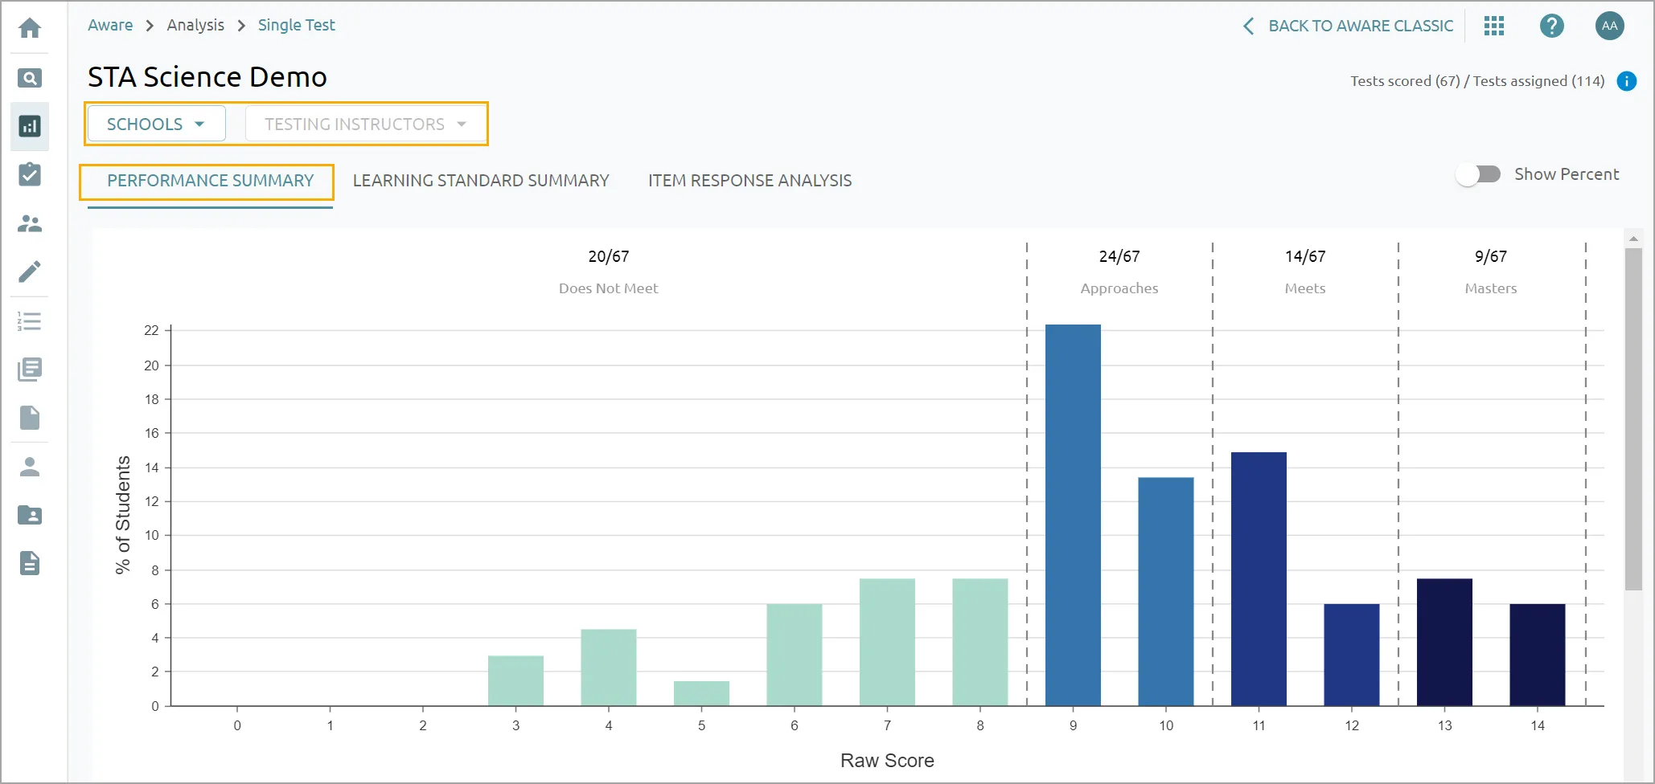The width and height of the screenshot is (1655, 784).
Task: Expand the TESTING INSTRUCTORS dropdown
Action: (x=363, y=124)
